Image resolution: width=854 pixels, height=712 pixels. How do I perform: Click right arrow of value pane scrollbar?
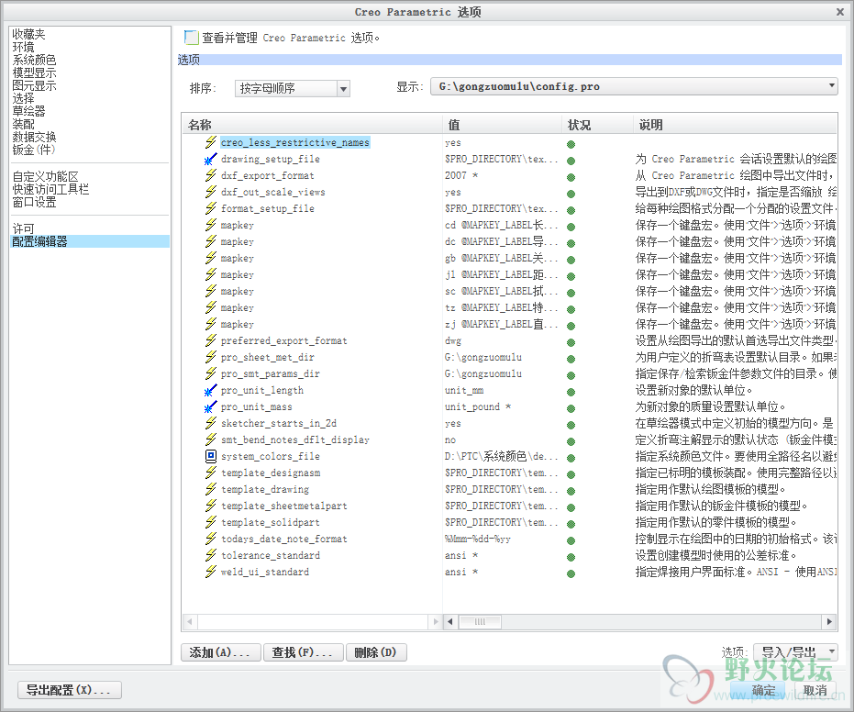(829, 621)
